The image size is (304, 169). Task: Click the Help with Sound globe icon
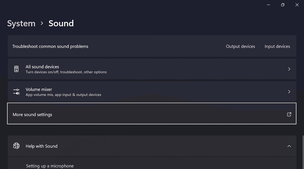[x=16, y=146]
